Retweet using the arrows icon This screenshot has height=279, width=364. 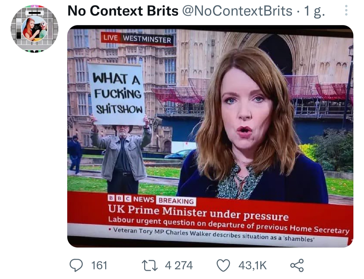[x=150, y=265]
